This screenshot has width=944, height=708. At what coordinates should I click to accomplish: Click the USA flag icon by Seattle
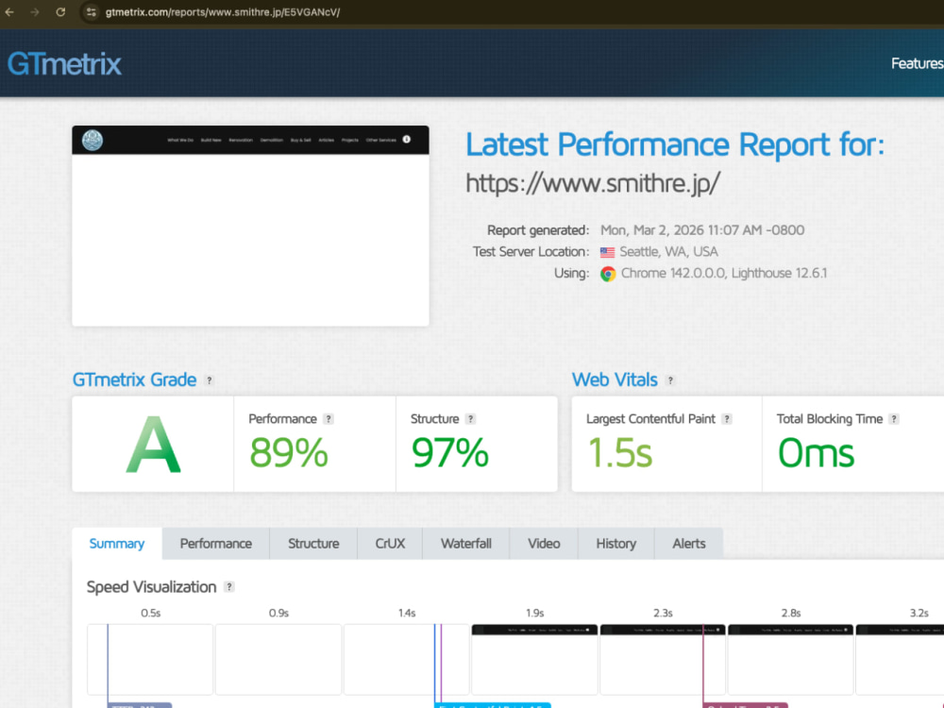pos(607,252)
